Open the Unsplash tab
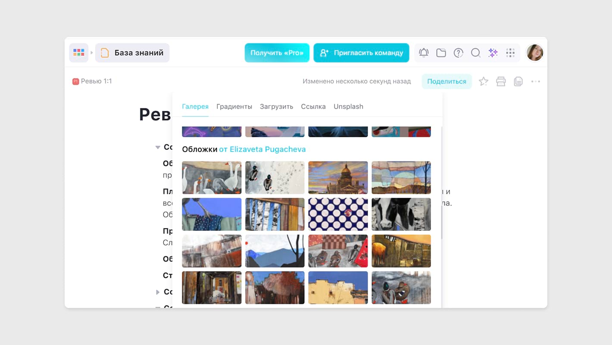This screenshot has width=612, height=345. pyautogui.click(x=348, y=107)
